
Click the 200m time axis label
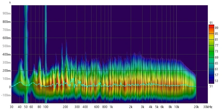(6, 71)
